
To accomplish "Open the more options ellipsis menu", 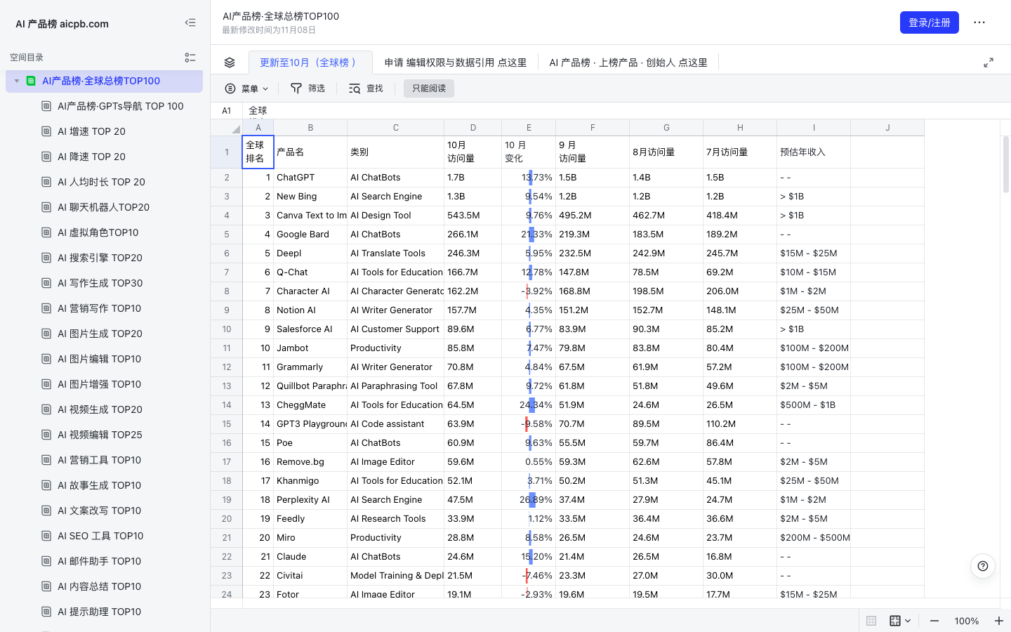I will click(x=979, y=22).
